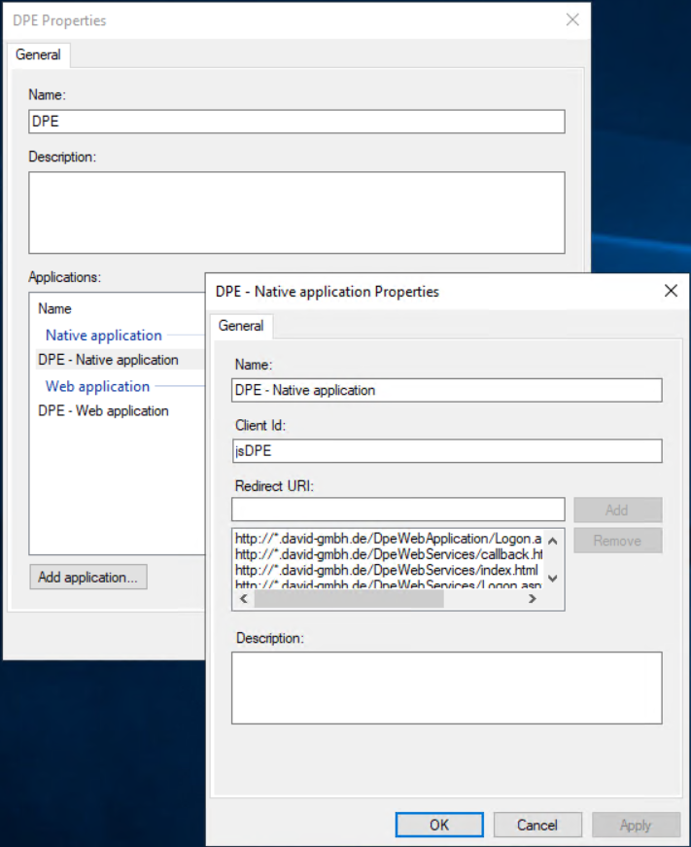Close the DPE Properties window
Screen dimensions: 691x847
click(x=572, y=19)
